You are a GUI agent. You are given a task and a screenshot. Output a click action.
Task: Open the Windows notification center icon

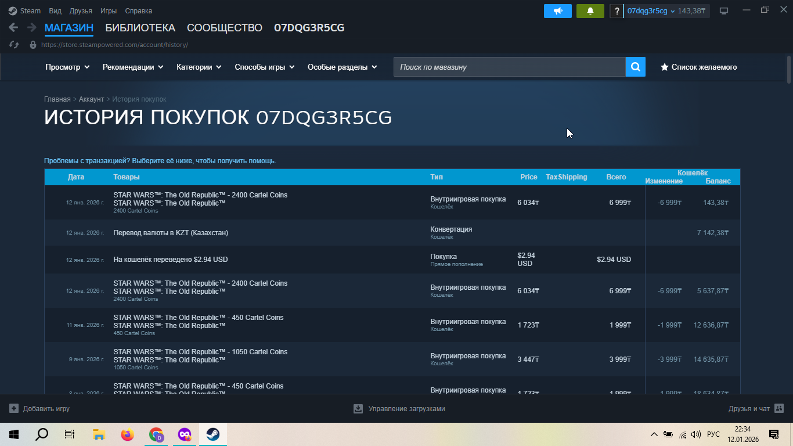[x=773, y=434]
